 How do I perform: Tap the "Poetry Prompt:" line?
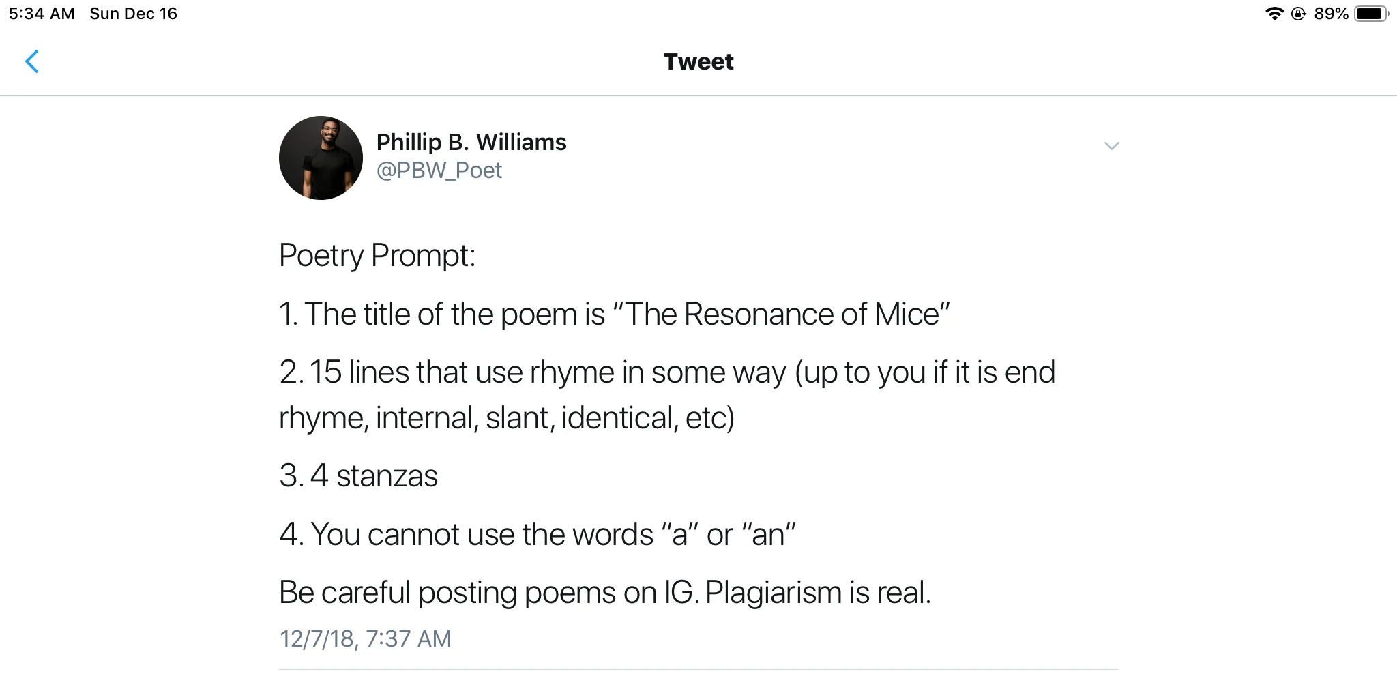coord(377,256)
